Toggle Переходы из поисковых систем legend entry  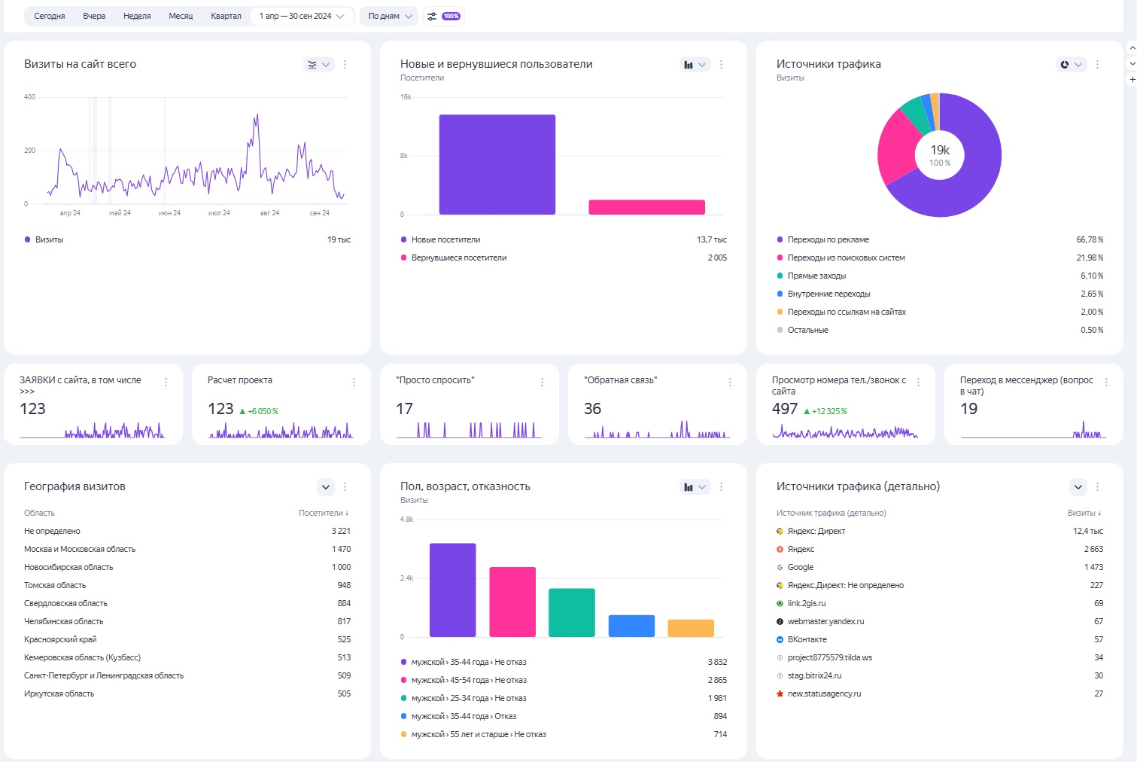[x=841, y=258]
